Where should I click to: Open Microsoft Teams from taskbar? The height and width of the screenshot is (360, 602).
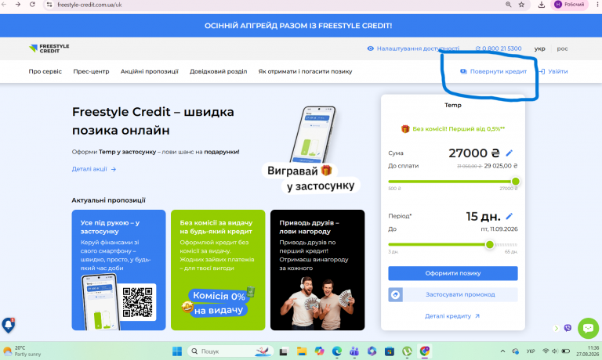354,351
